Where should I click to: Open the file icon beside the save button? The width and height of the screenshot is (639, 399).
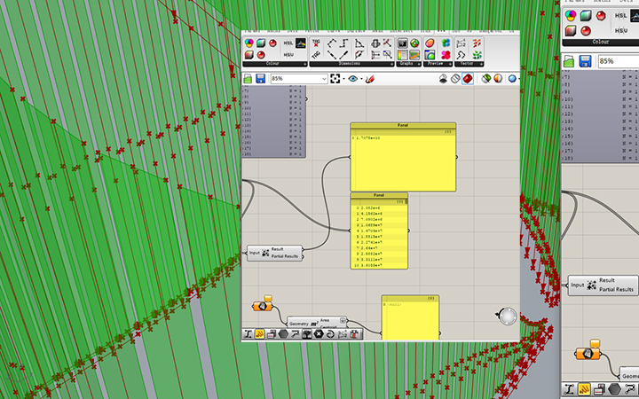pyautogui.click(x=248, y=79)
